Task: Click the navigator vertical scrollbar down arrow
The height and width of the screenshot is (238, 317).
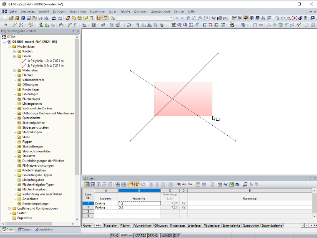Action: 77,219
